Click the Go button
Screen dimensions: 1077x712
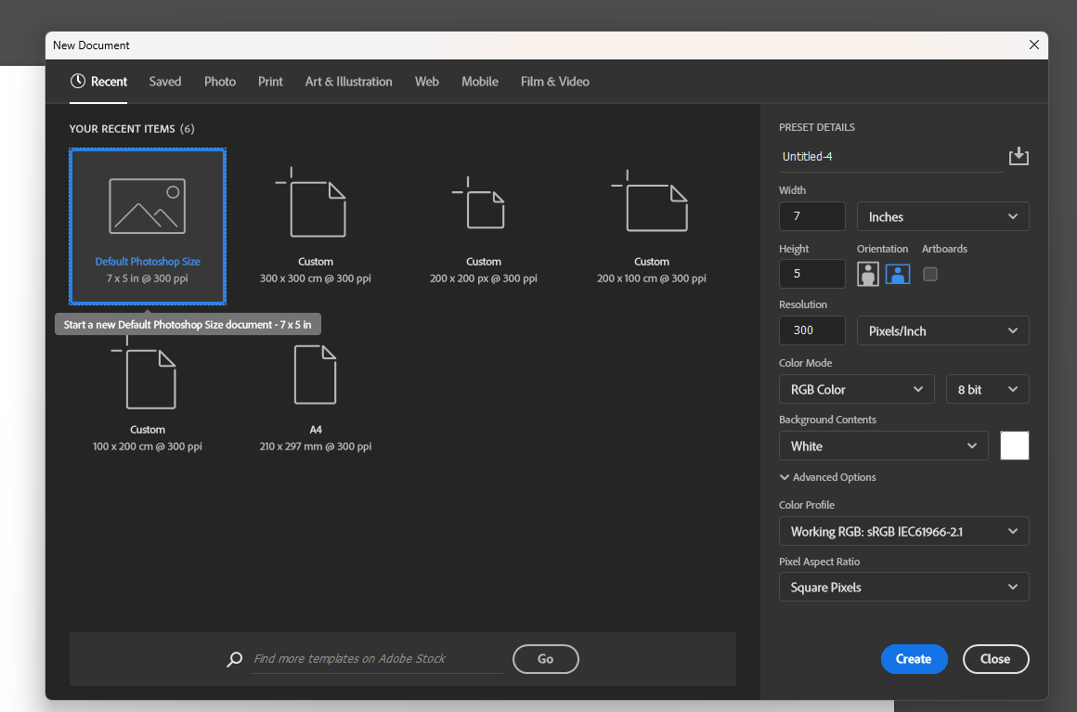[x=545, y=659]
